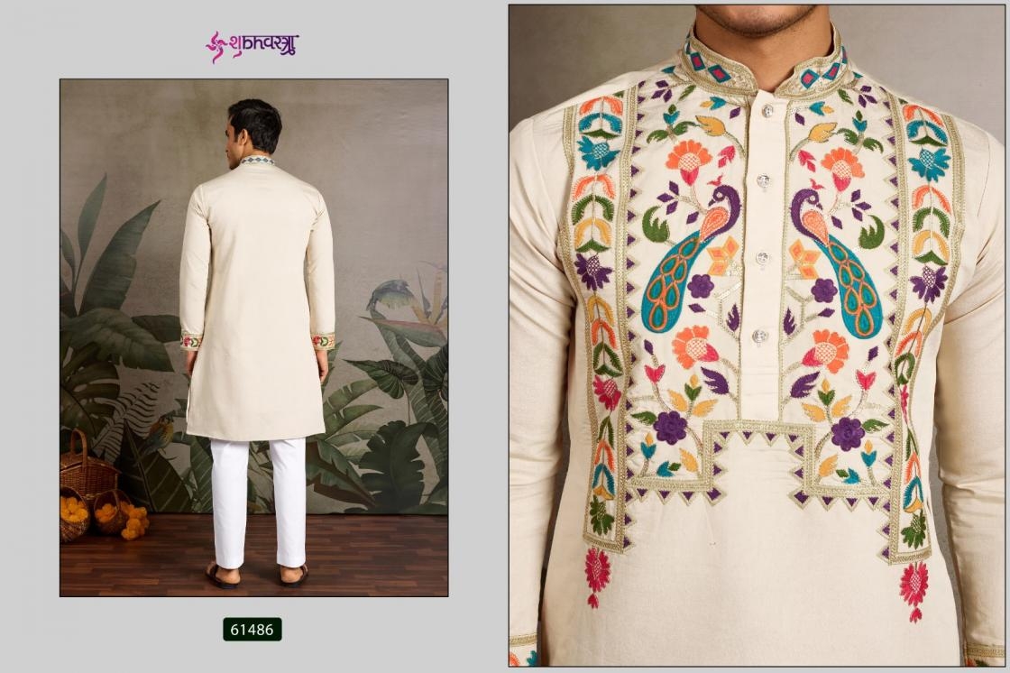Click the model's hair in back view
Image resolution: width=1010 pixels, height=673 pixels.
tap(256, 123)
